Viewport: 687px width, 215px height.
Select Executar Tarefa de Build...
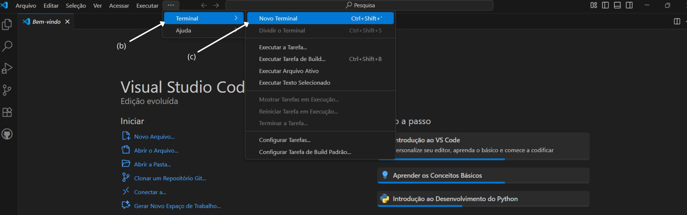click(x=320, y=59)
